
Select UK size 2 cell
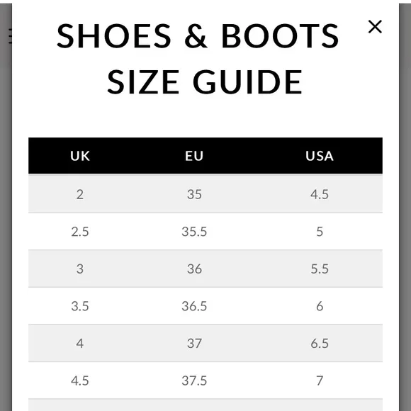click(x=80, y=194)
